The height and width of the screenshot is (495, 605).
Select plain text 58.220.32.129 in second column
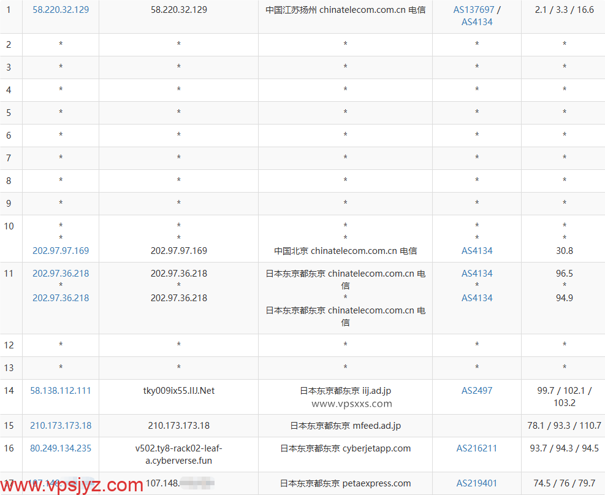pos(178,10)
